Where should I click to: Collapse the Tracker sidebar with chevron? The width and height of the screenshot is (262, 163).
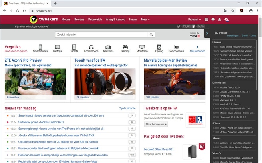(207, 33)
